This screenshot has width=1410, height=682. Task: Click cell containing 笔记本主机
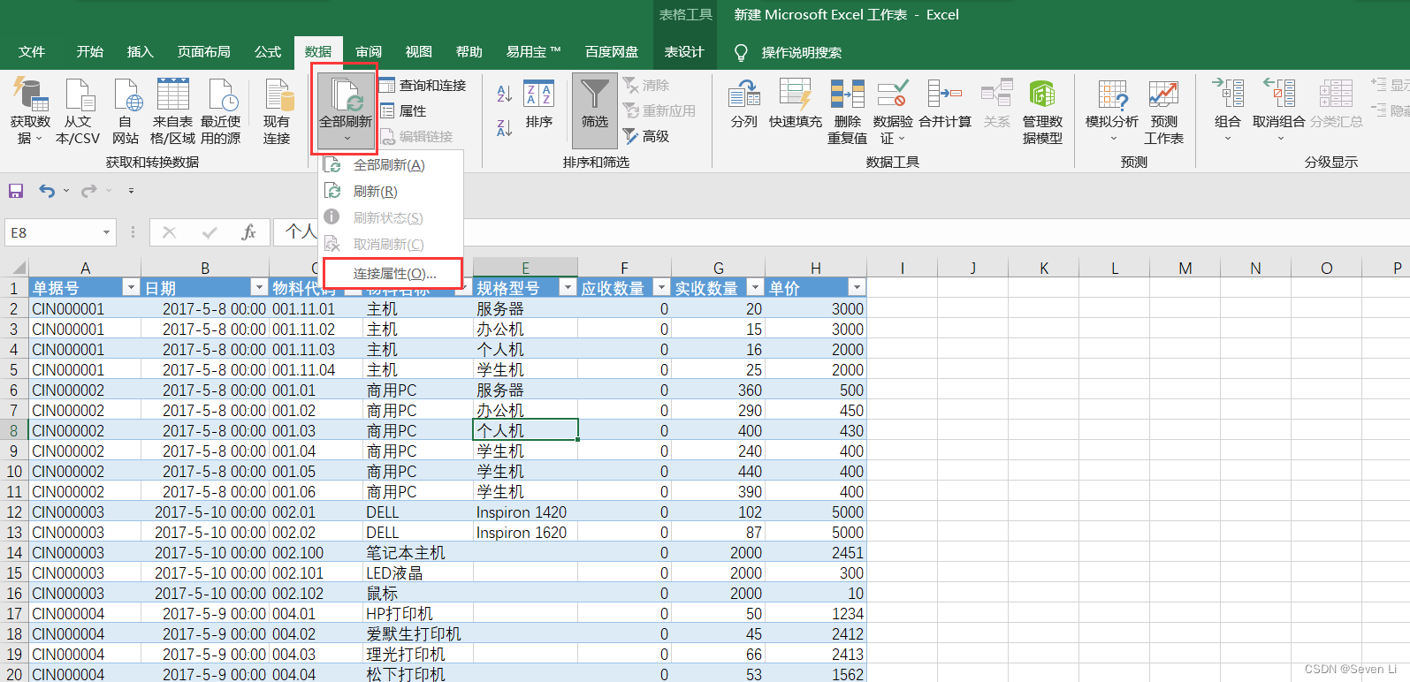click(417, 553)
